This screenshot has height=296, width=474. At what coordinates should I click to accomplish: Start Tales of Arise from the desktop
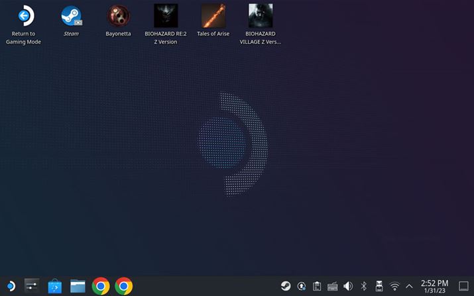(x=213, y=16)
